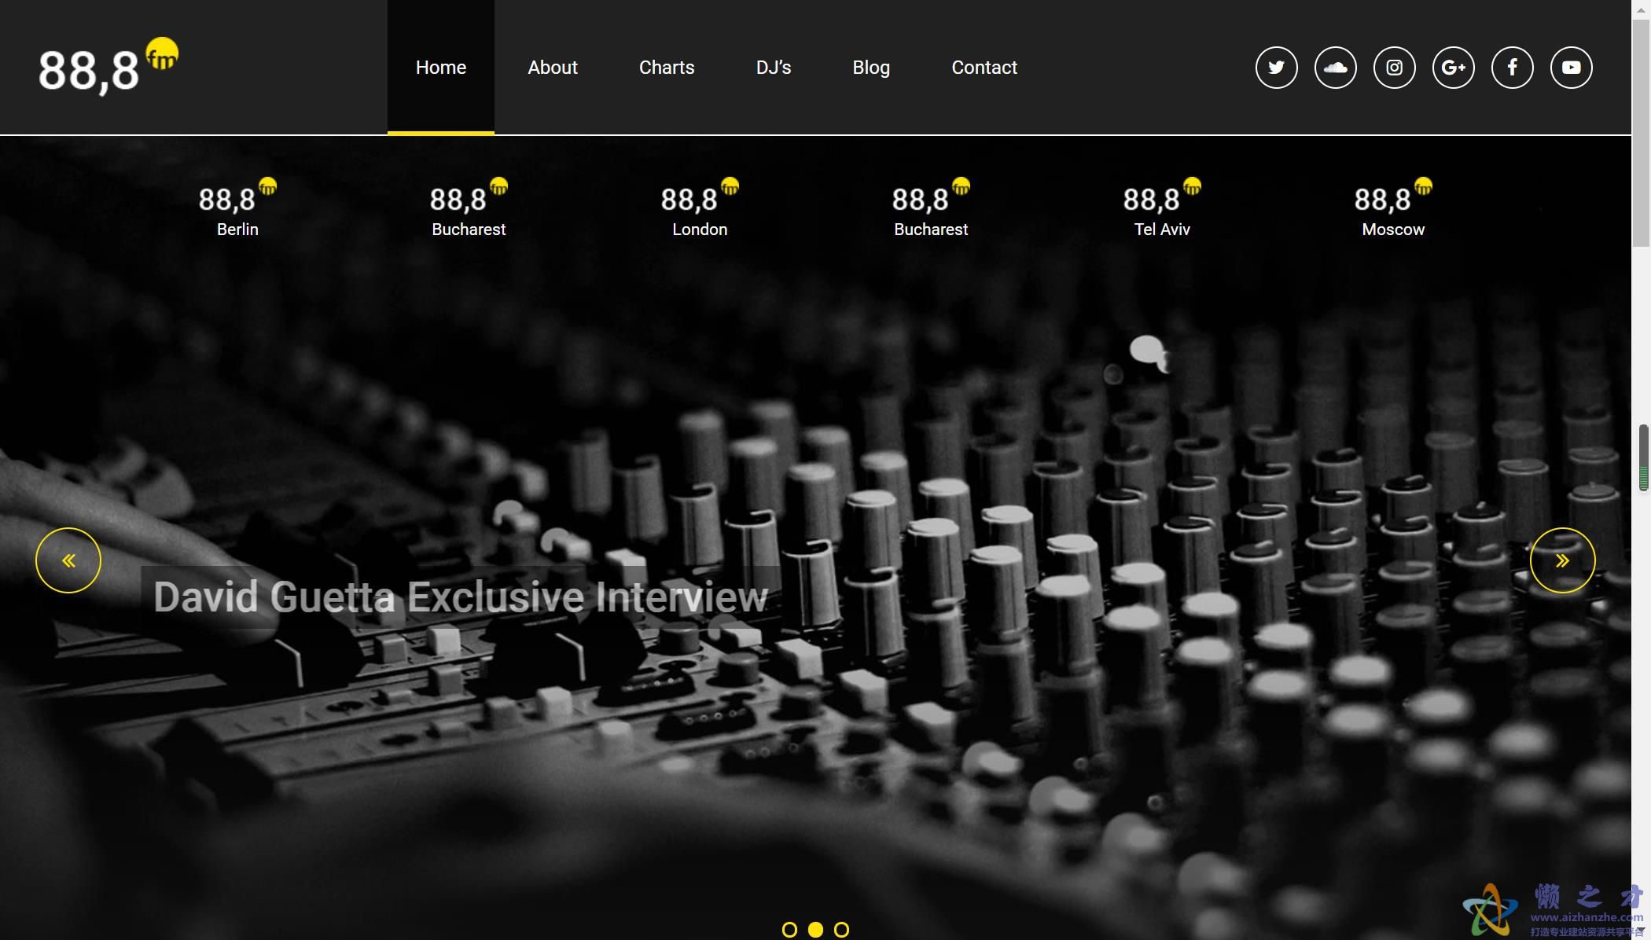Screen dimensions: 1651x940
Task: Click the Instagram icon in header
Action: tap(1394, 68)
